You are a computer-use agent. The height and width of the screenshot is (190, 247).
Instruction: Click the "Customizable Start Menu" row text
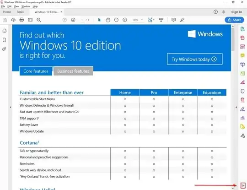38,99
